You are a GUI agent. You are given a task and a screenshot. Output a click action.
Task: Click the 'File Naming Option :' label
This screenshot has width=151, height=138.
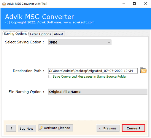pos(26,92)
